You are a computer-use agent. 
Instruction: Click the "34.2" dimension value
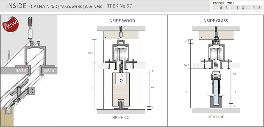[186, 65]
